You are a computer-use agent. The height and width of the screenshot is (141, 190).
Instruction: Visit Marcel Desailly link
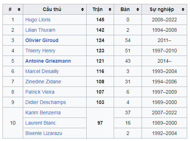(42, 71)
